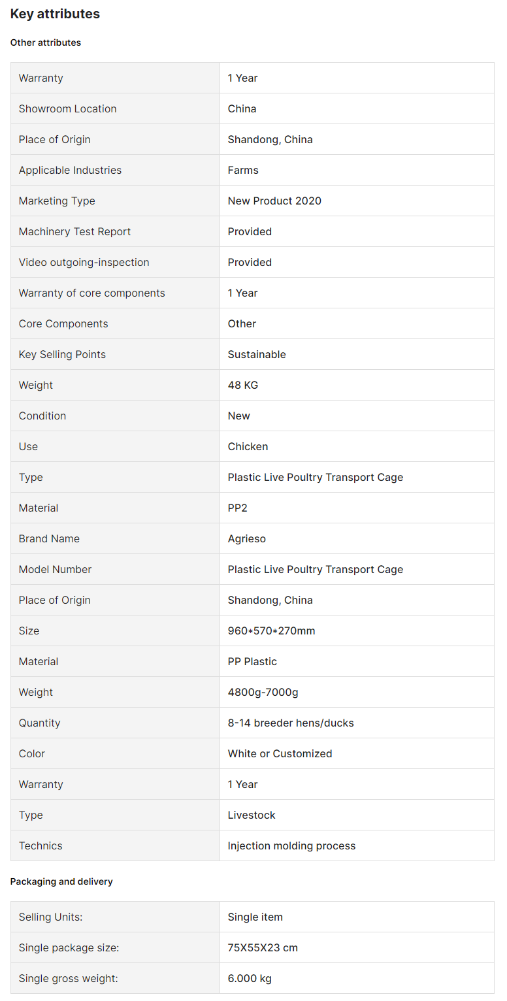Click the Model Number row label

[55, 569]
